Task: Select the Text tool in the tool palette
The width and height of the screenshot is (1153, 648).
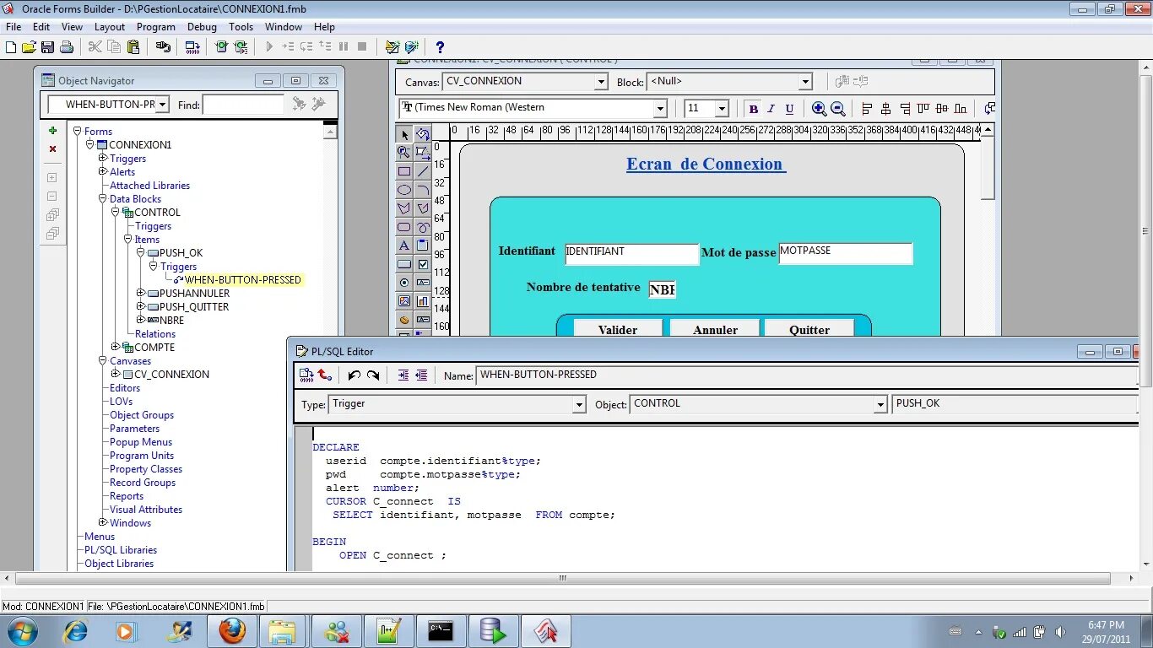Action: coord(404,245)
